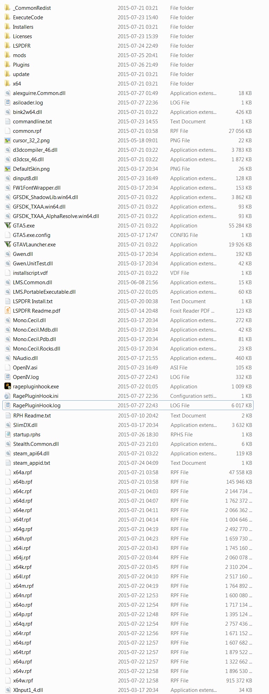Click the GTAVLauncher.exe application icon
Image resolution: width=269 pixels, height=694 pixels.
point(7,244)
